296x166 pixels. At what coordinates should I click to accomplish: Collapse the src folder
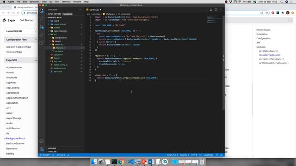55,35
